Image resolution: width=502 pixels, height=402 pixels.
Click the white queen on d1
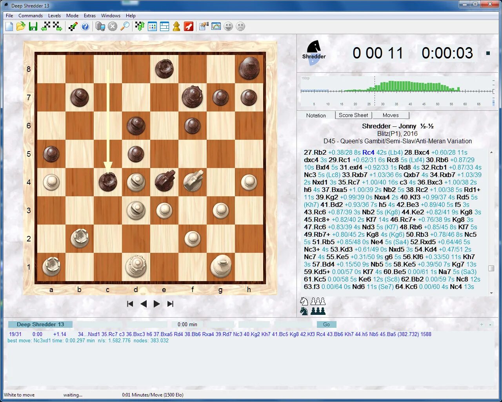(x=136, y=267)
